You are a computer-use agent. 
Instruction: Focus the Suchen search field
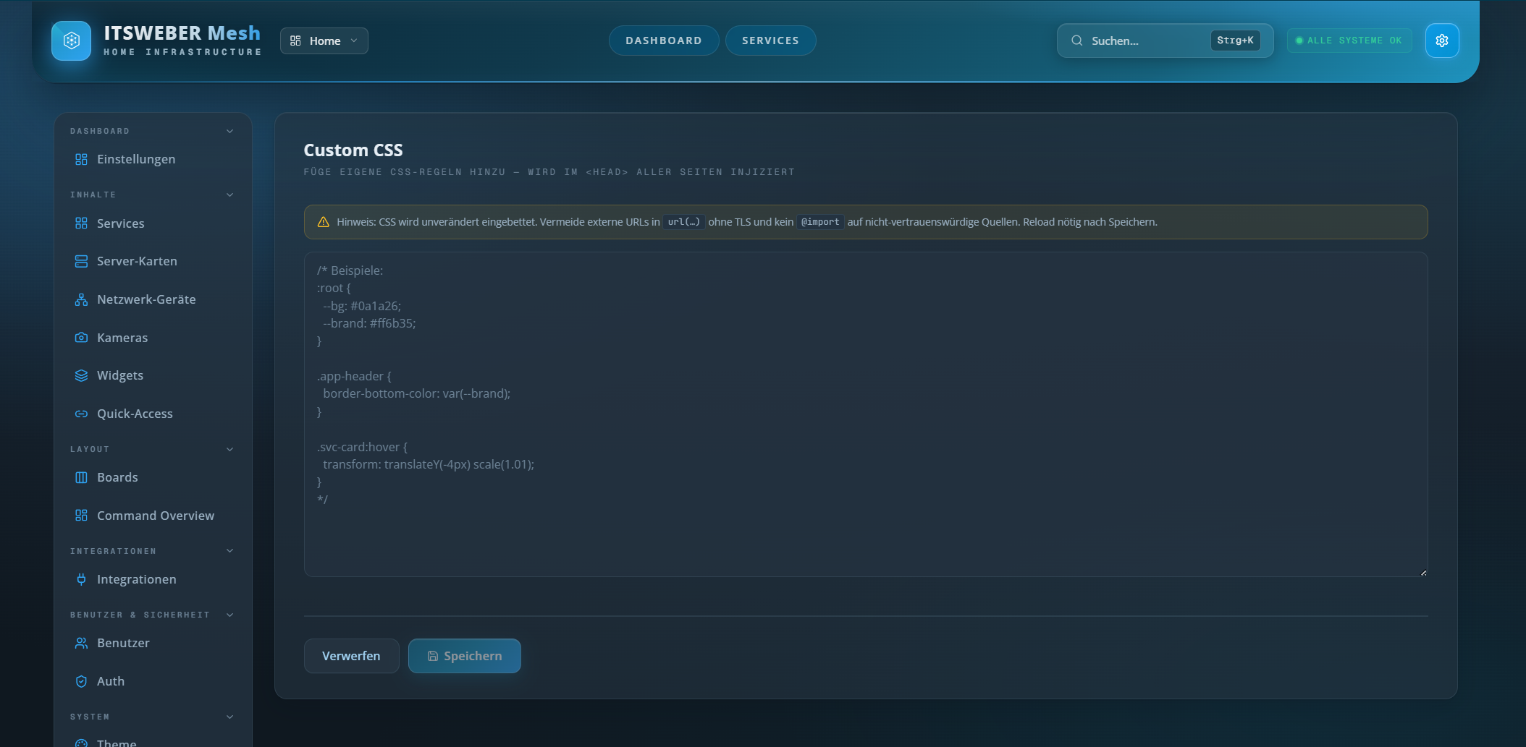(1165, 40)
